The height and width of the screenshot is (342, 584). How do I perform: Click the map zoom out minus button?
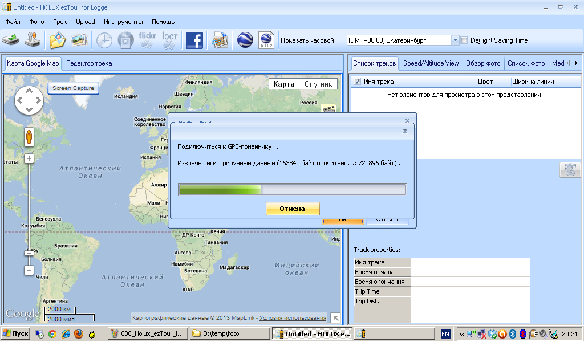pyautogui.click(x=29, y=270)
